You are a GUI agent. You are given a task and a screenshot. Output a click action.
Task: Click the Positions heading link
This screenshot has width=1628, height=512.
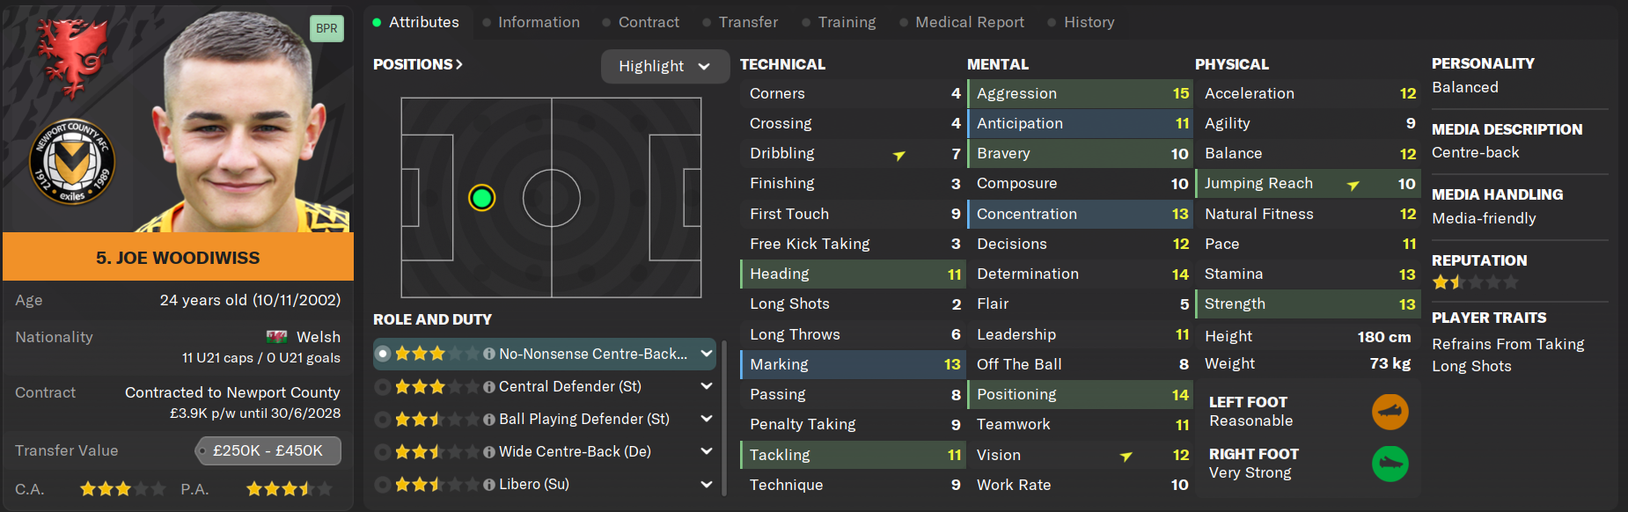pos(417,64)
